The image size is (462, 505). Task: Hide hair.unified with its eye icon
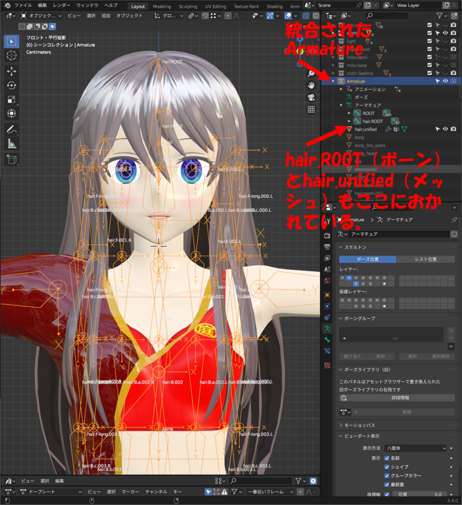tap(445, 129)
